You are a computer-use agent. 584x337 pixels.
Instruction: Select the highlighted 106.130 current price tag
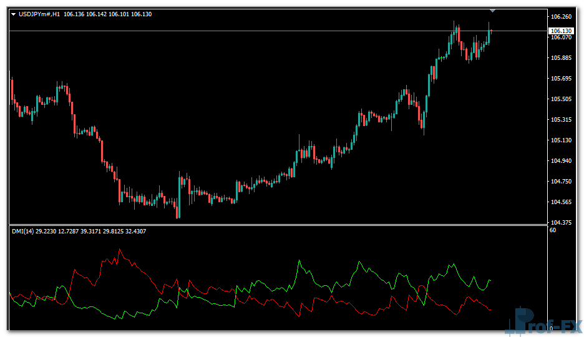(561, 31)
